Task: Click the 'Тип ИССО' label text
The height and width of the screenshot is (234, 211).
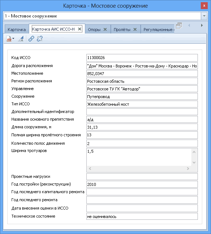Action: pos(21,104)
